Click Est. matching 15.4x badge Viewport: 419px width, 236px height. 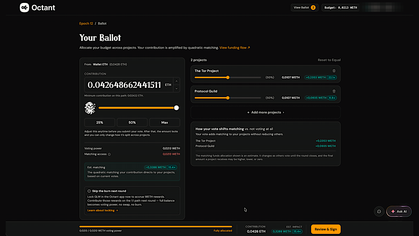[x=172, y=167]
